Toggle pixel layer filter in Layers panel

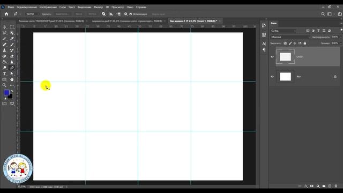click(308, 31)
